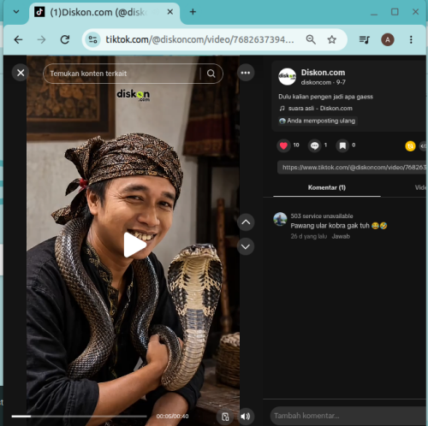The width and height of the screenshot is (428, 426).
Task: Click commenter 503 service unavailable avatar
Action: point(280,219)
